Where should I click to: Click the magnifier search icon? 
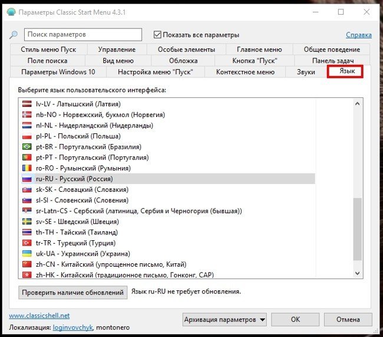(14, 34)
